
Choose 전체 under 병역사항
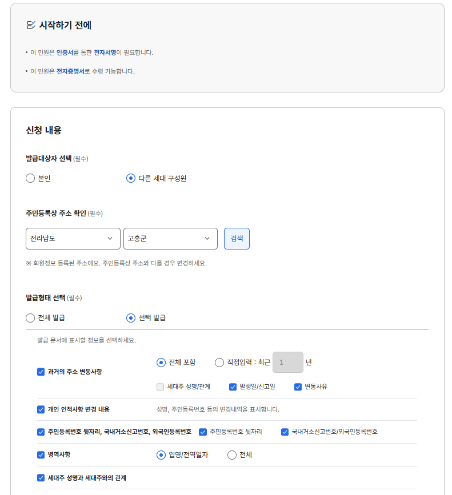pos(231,454)
